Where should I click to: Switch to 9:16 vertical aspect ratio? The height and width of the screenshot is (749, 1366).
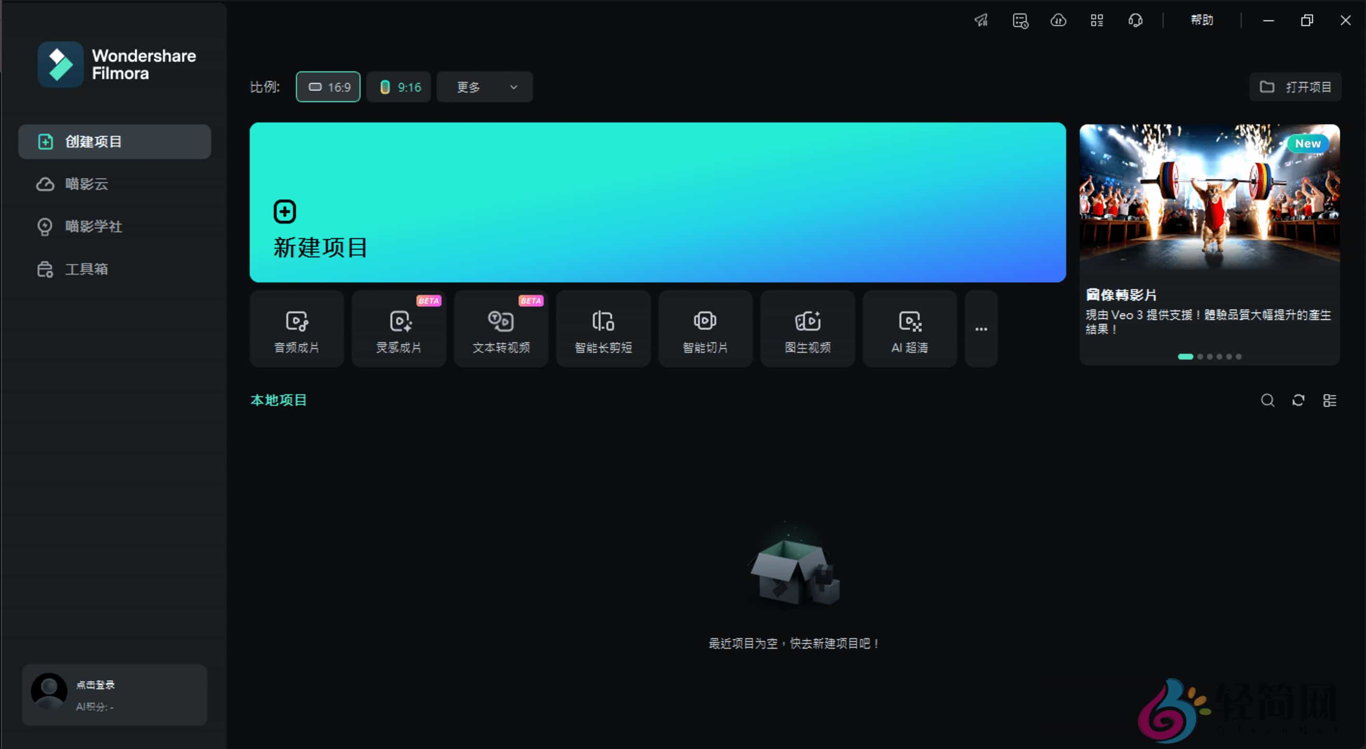coord(399,86)
